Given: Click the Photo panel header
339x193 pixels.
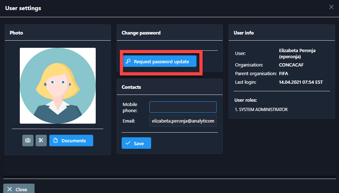Looking at the screenshot, I should coord(16,33).
